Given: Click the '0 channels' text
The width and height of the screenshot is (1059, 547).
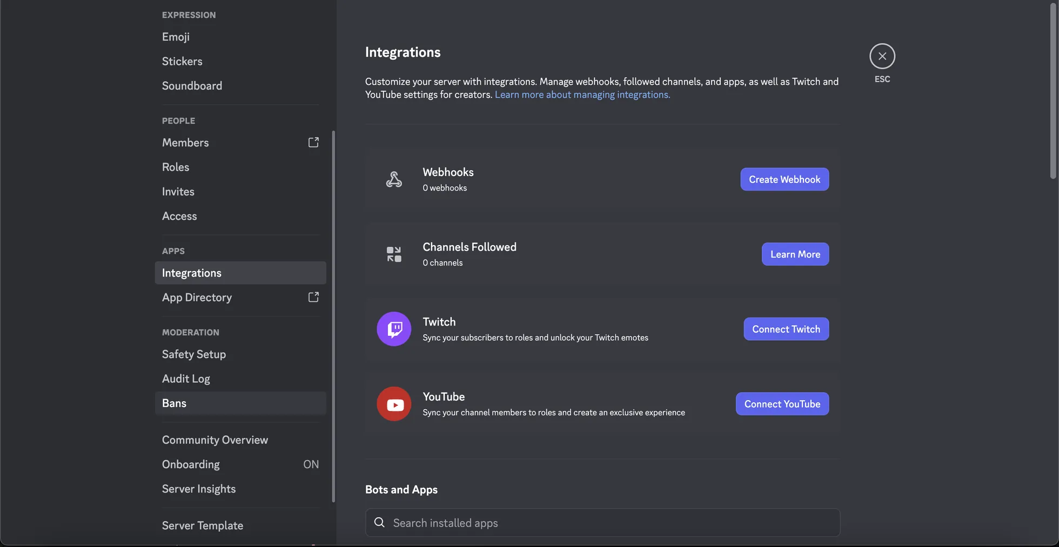Looking at the screenshot, I should pyautogui.click(x=443, y=263).
